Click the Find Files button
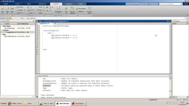This screenshot has height=106, width=189. click(x=19, y=7)
